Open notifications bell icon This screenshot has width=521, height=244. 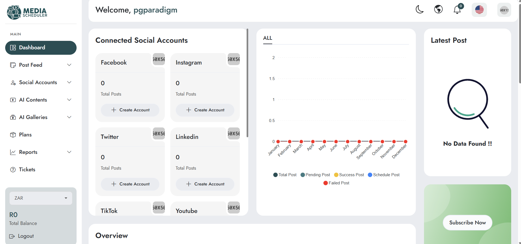[457, 10]
